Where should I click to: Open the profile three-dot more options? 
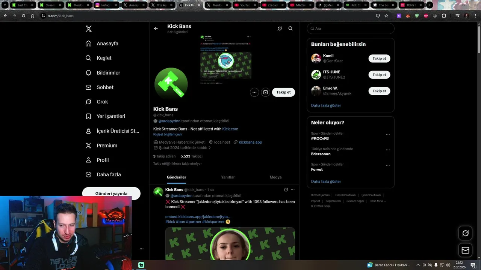click(x=254, y=92)
